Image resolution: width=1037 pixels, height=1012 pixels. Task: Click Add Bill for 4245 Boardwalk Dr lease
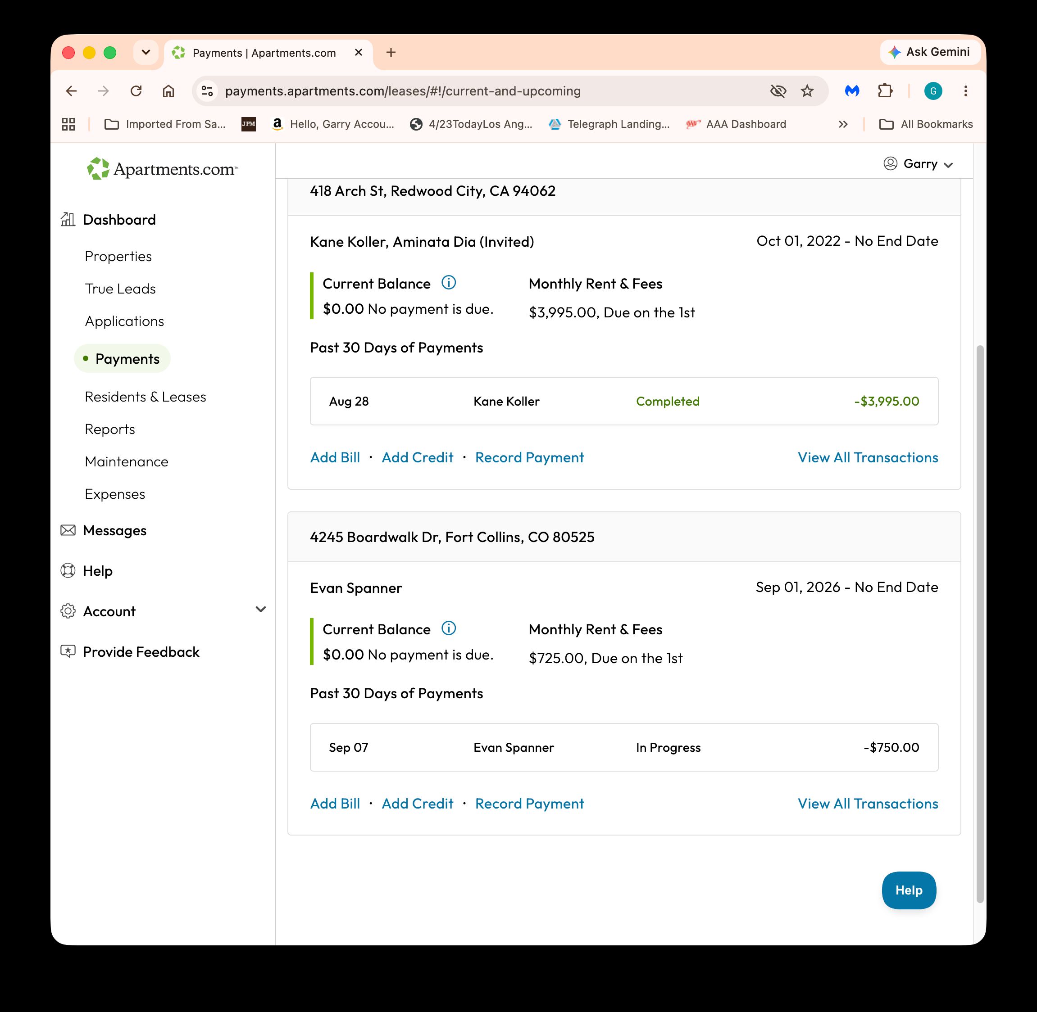[335, 804]
